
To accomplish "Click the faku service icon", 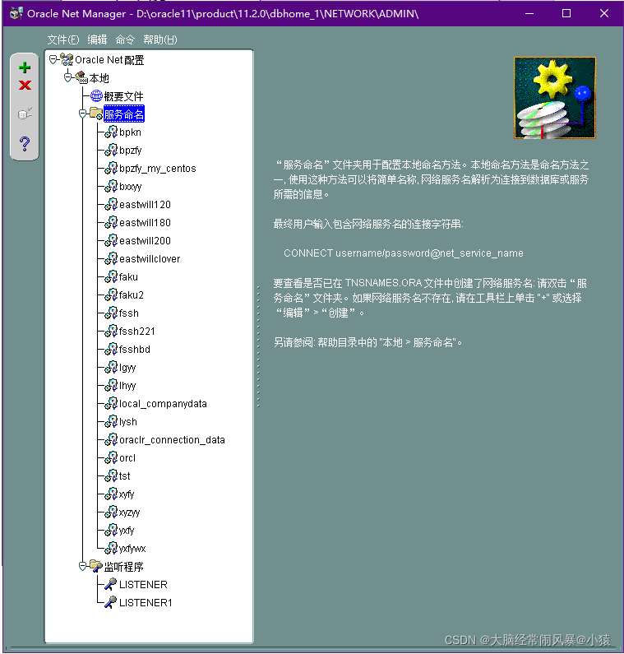I will tap(111, 277).
